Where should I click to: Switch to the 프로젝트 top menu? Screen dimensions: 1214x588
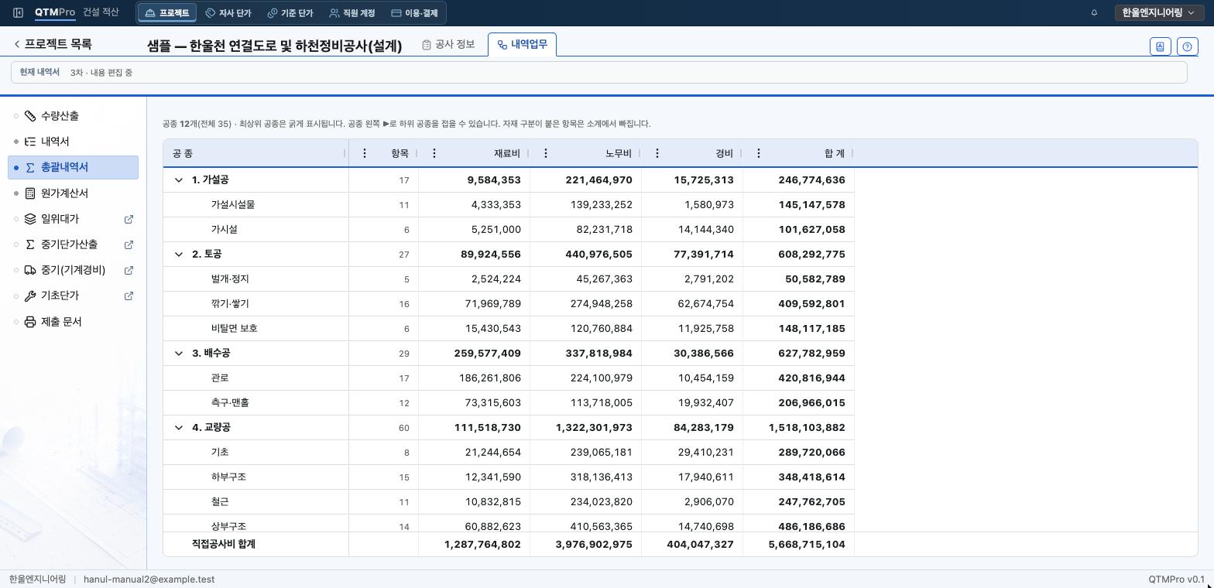[166, 13]
